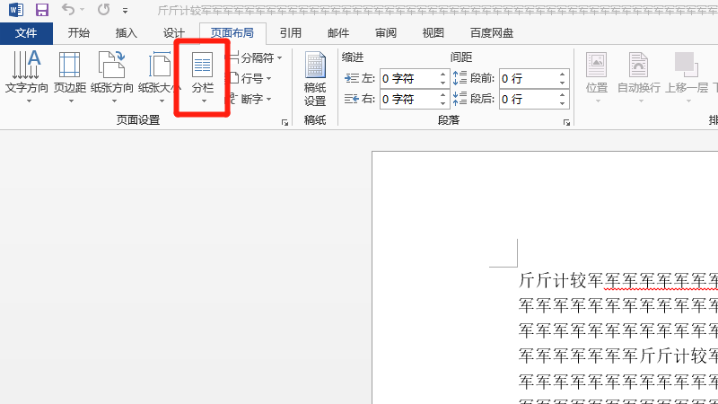Screen dimensions: 718x404
Task: Decrease the 段后 spacing with down arrow
Action: [563, 103]
